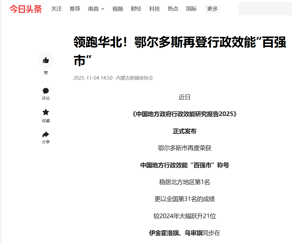Switch to the 关注 tab
The width and height of the screenshot is (292, 244).
[57, 9]
